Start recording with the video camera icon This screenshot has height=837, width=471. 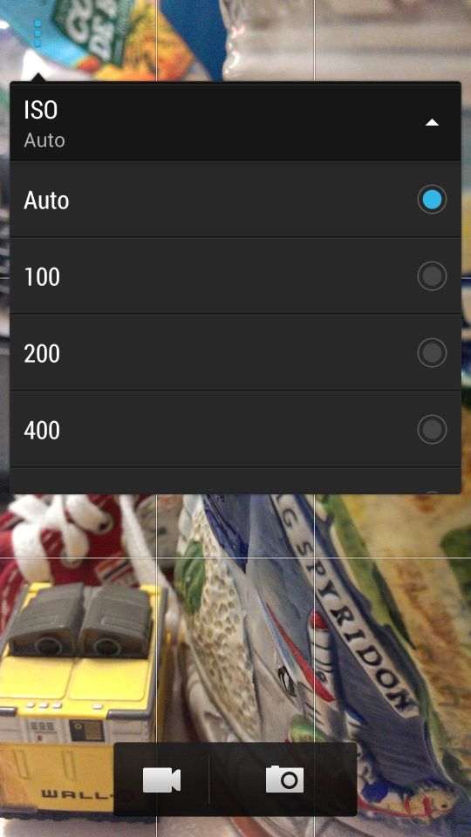click(162, 779)
